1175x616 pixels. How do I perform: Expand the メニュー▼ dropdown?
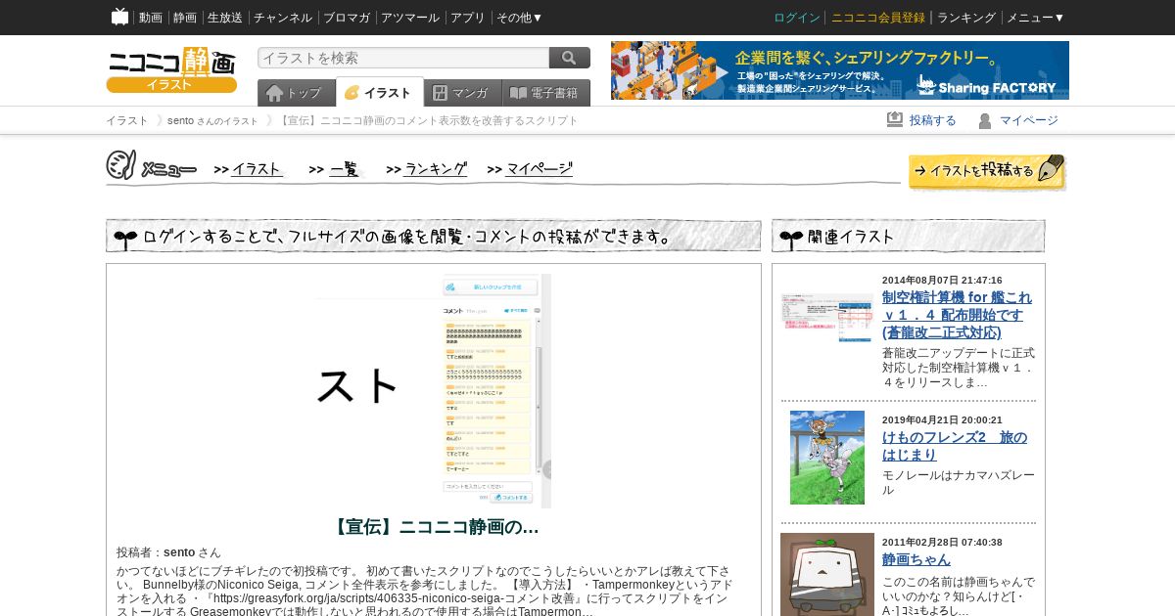coord(1036,18)
